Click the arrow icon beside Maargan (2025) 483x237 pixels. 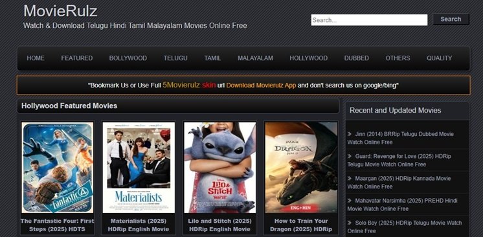click(350, 179)
